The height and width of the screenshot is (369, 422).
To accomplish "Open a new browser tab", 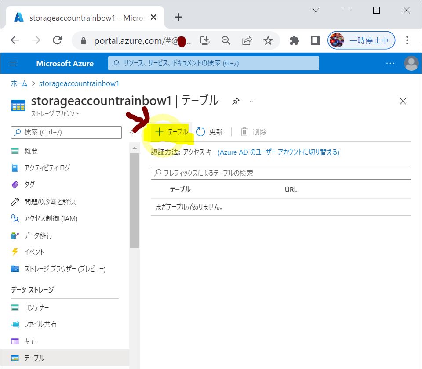I will [x=178, y=17].
